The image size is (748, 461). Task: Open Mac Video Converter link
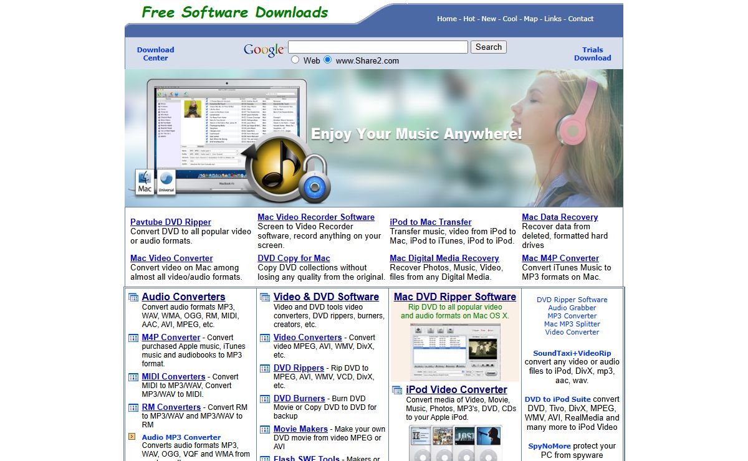point(171,258)
